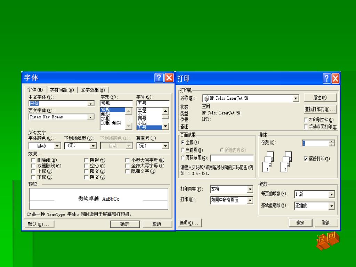
Task: Switch to the 字符间距(R) tab
Action: pyautogui.click(x=62, y=90)
